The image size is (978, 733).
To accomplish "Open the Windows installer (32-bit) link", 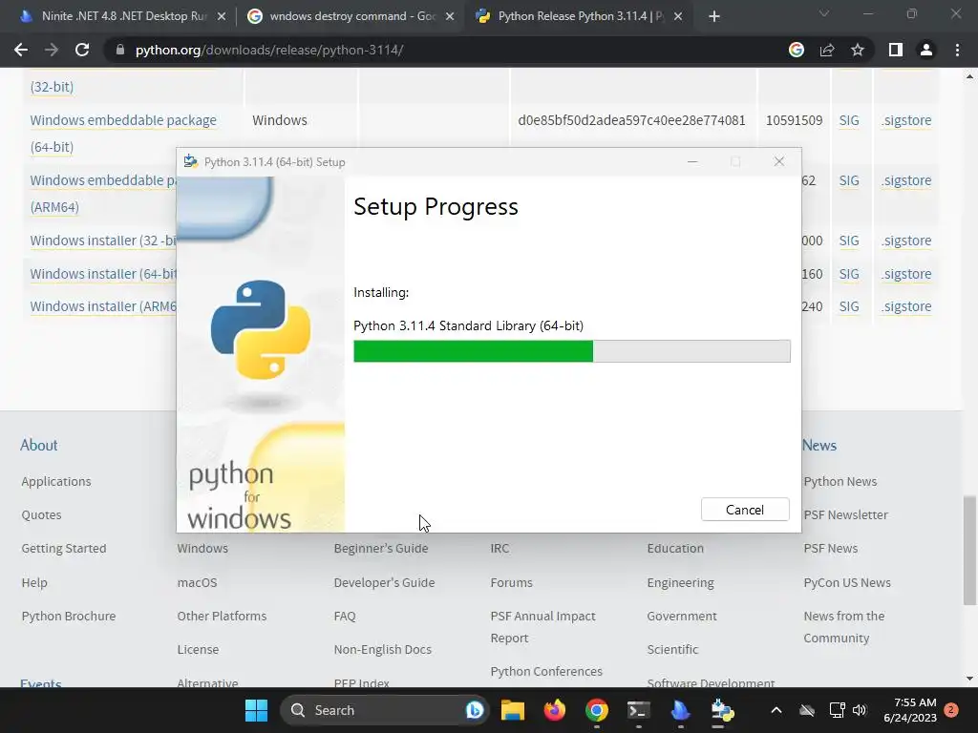I will (103, 241).
